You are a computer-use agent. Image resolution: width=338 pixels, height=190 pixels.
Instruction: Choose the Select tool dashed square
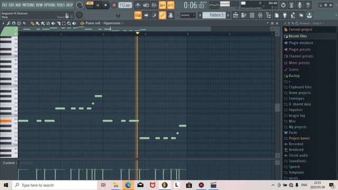click(63, 23)
